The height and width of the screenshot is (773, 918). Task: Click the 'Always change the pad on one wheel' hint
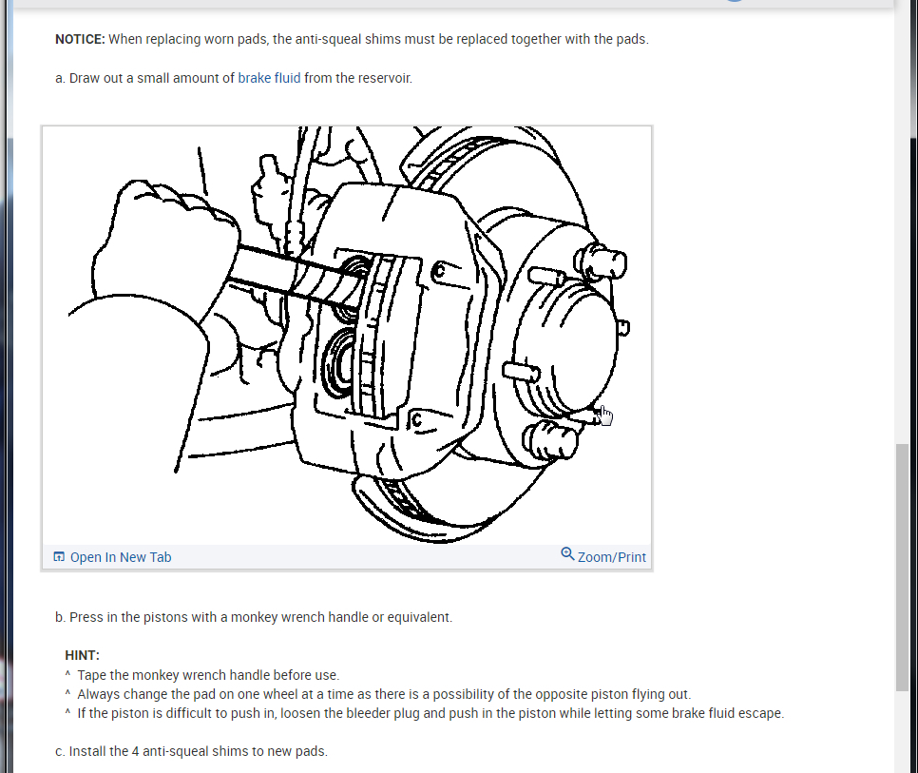pos(384,694)
